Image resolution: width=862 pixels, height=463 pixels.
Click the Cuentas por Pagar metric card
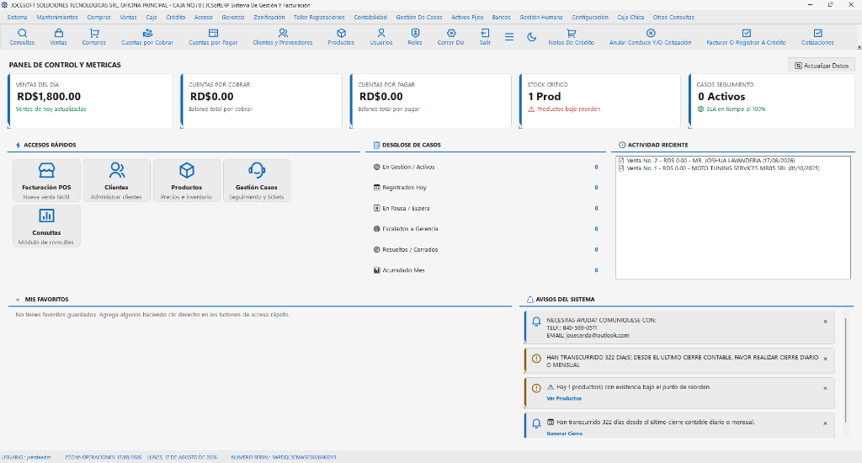coord(431,101)
